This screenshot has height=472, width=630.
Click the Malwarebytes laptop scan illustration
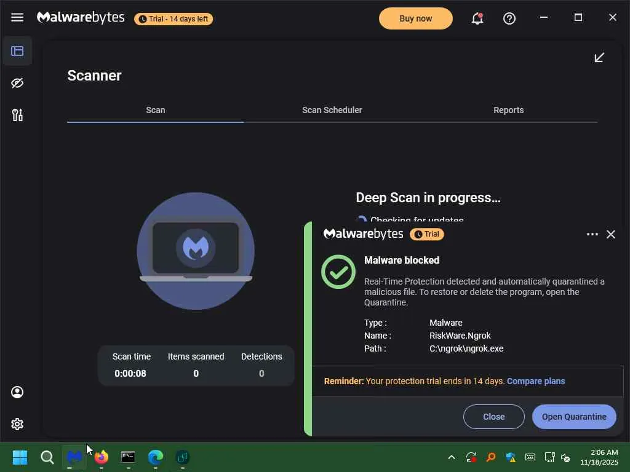point(196,251)
